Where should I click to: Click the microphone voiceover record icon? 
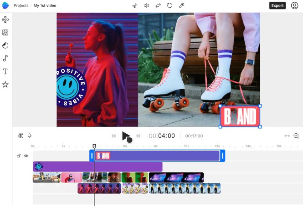point(30,136)
